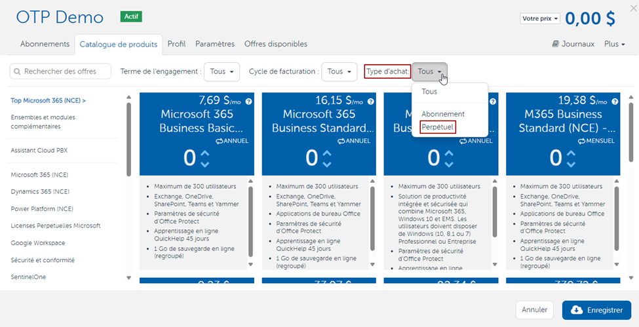Click the 0,00 $ total price

[590, 19]
